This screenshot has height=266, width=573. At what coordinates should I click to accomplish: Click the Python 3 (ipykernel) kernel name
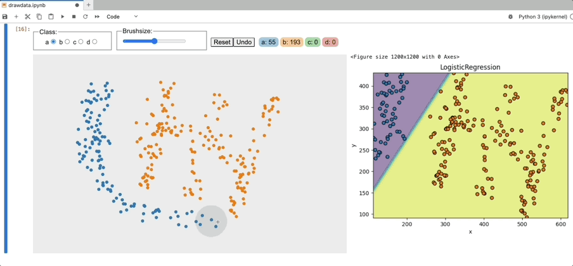coord(543,17)
